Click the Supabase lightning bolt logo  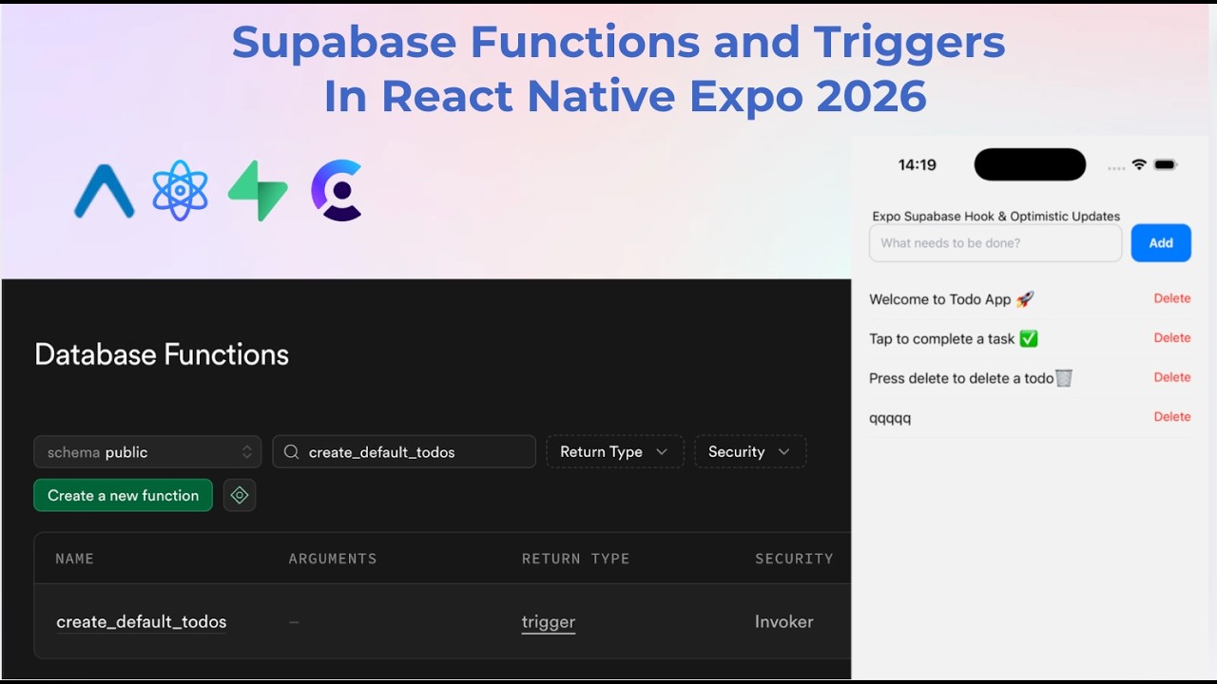click(258, 191)
